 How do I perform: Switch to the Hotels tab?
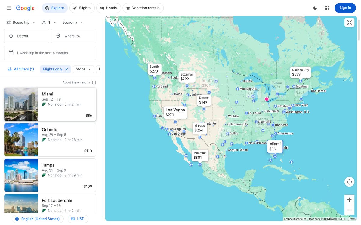[x=109, y=8]
